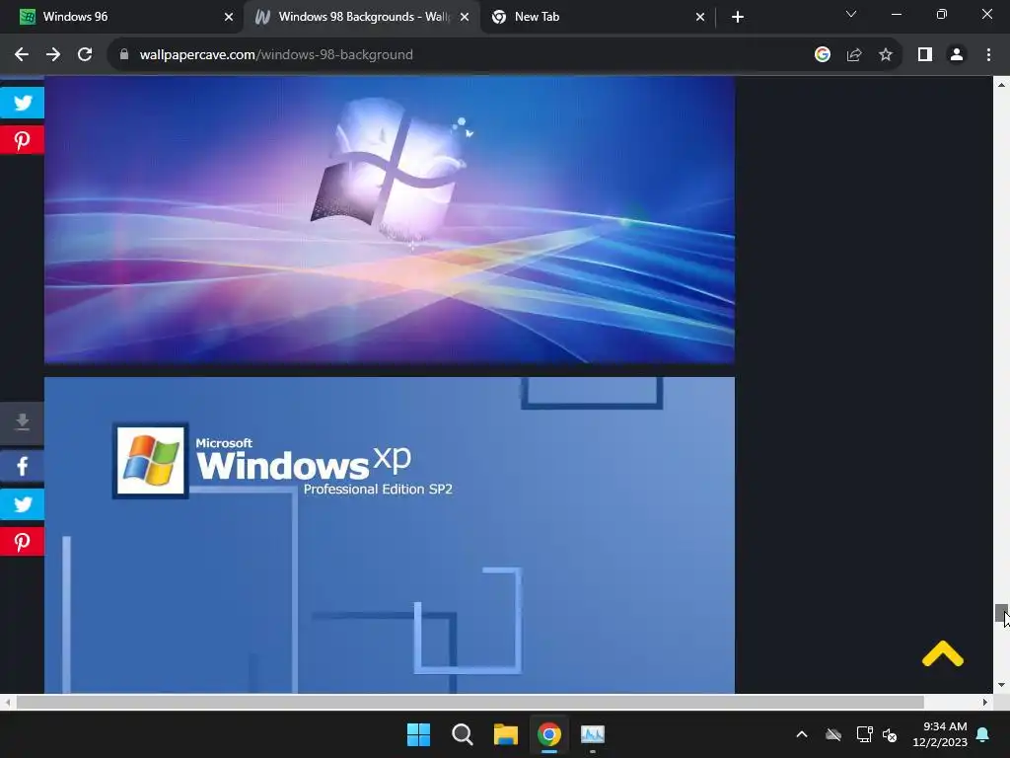The height and width of the screenshot is (758, 1010).
Task: Click the horizontal scrollbar right arrow
Action: (985, 702)
